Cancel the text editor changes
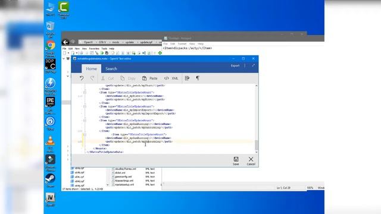Image resolution: width=381 pixels, height=214 pixels. (251, 161)
